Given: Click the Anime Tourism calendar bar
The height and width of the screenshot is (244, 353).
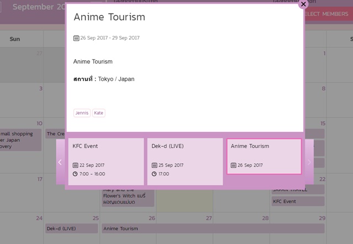Looking at the screenshot, I should pos(213,228).
